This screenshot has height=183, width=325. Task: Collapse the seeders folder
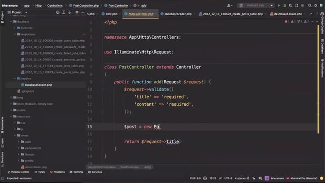(15, 78)
